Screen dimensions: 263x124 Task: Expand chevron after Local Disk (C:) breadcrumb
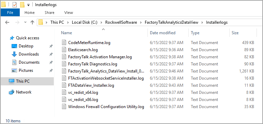[101, 22]
